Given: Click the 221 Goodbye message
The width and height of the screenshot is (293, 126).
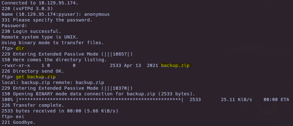Looking at the screenshot, I should [x=18, y=122].
